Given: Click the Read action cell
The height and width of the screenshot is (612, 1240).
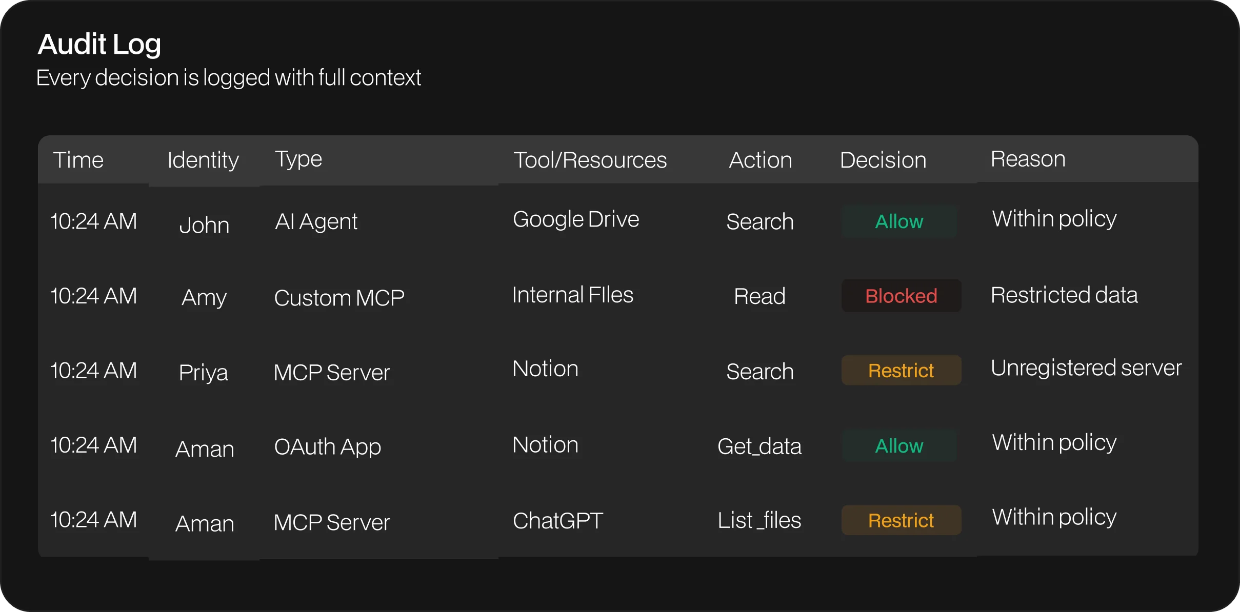Looking at the screenshot, I should [x=759, y=296].
